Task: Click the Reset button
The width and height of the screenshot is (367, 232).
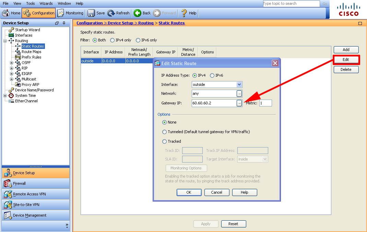Action: pyautogui.click(x=234, y=224)
